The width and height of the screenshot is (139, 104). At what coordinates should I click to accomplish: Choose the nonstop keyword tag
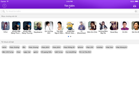100,47
